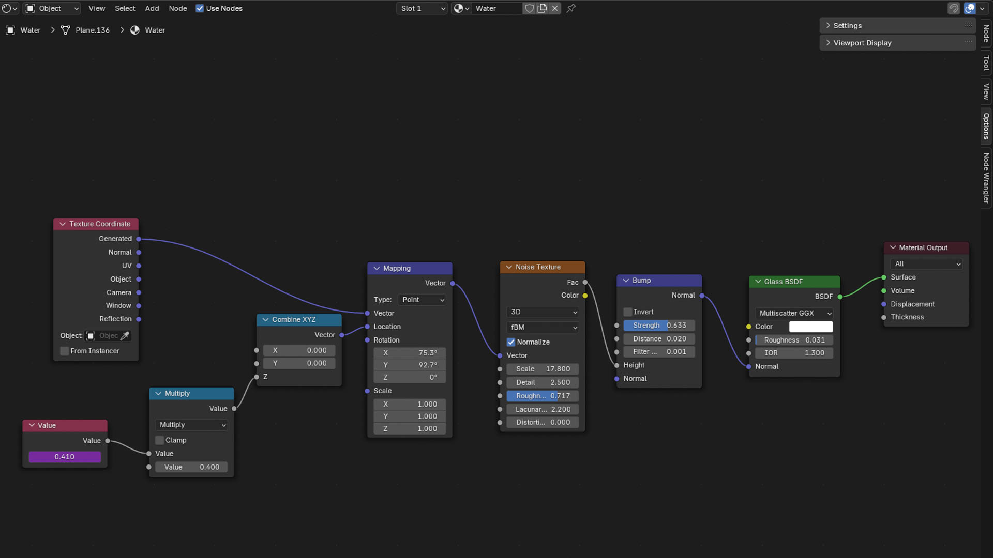Click the snapping icon in header
Screen dimensions: 993x558
[x=954, y=8]
